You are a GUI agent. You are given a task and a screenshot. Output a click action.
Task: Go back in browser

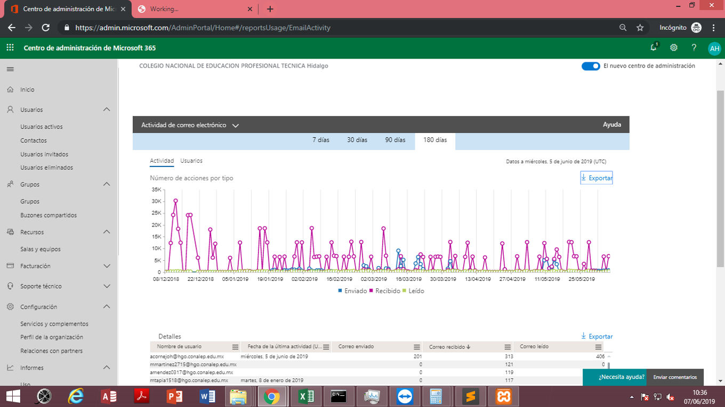(12, 28)
